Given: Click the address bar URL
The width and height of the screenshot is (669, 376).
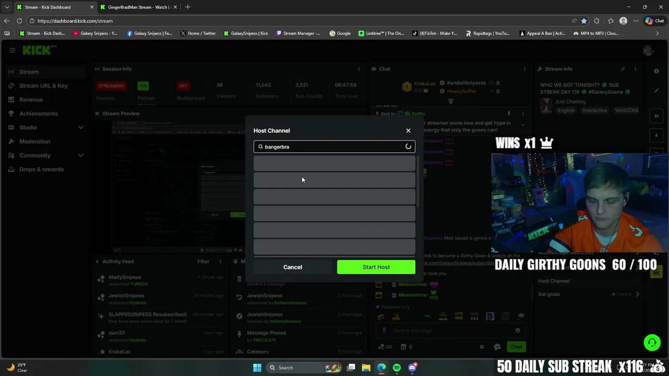Looking at the screenshot, I should point(75,21).
